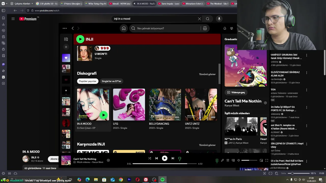The height and width of the screenshot is (183, 326).
Task: Skip to previous track
Action: [157, 158]
